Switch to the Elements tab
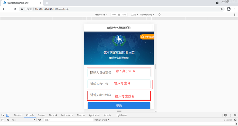The height and width of the screenshot is (126, 238). 18,115
